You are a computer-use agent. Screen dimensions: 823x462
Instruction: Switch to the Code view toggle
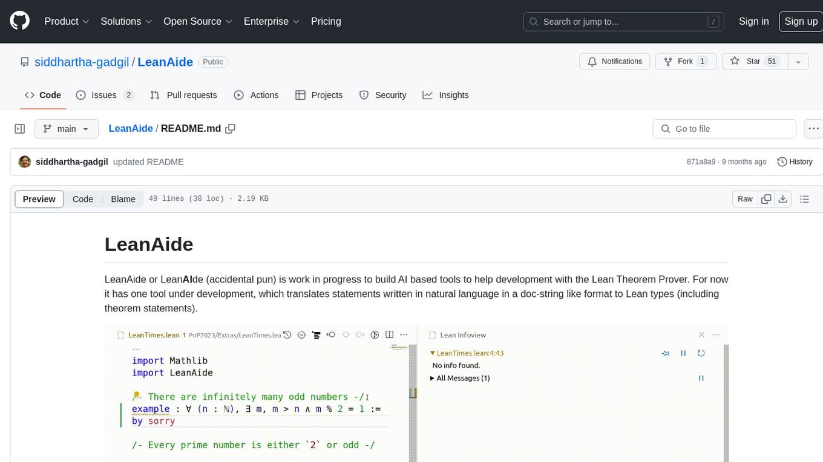tap(83, 199)
